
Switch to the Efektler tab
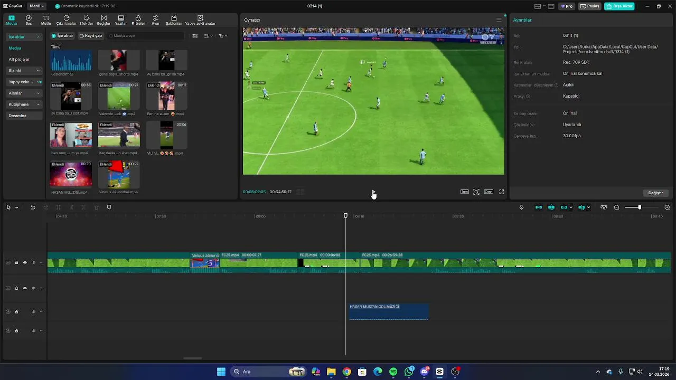click(x=86, y=20)
